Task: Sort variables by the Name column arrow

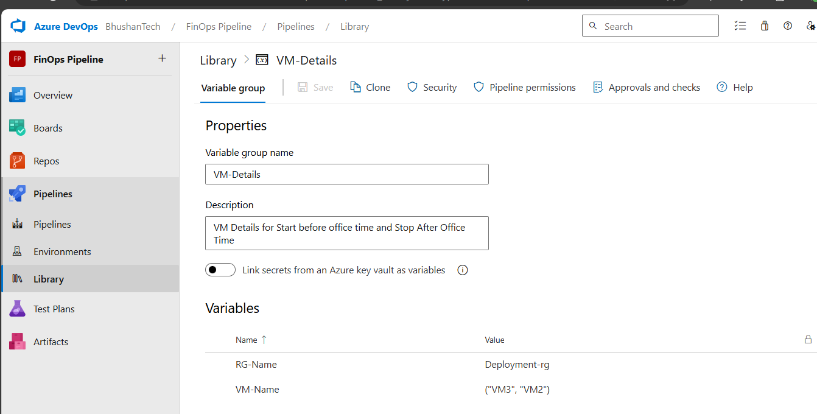Action: tap(264, 340)
